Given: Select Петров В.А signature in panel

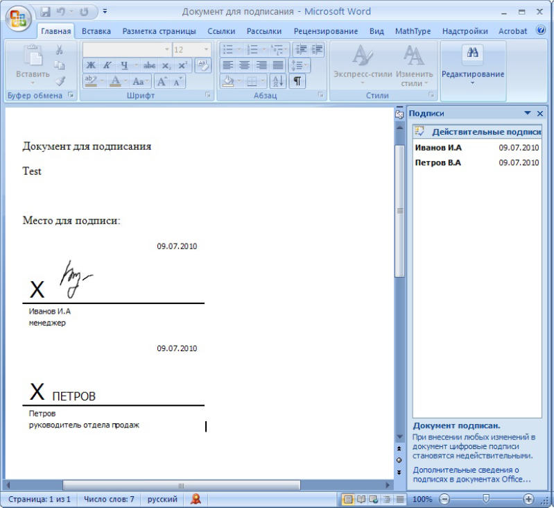Looking at the screenshot, I should 477,162.
